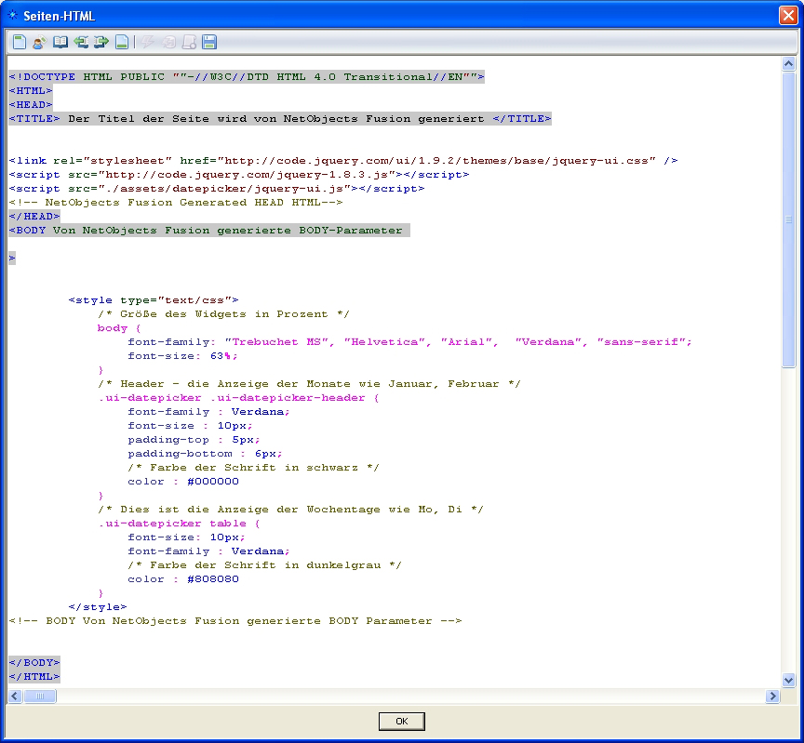Click the green left-arrow toolbar icon
Viewport: 804px width, 743px height.
[81, 42]
